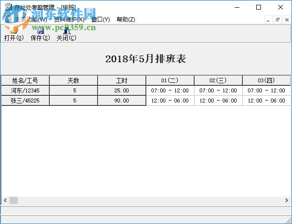Open the 帮助(Z) menu

pyautogui.click(x=126, y=20)
